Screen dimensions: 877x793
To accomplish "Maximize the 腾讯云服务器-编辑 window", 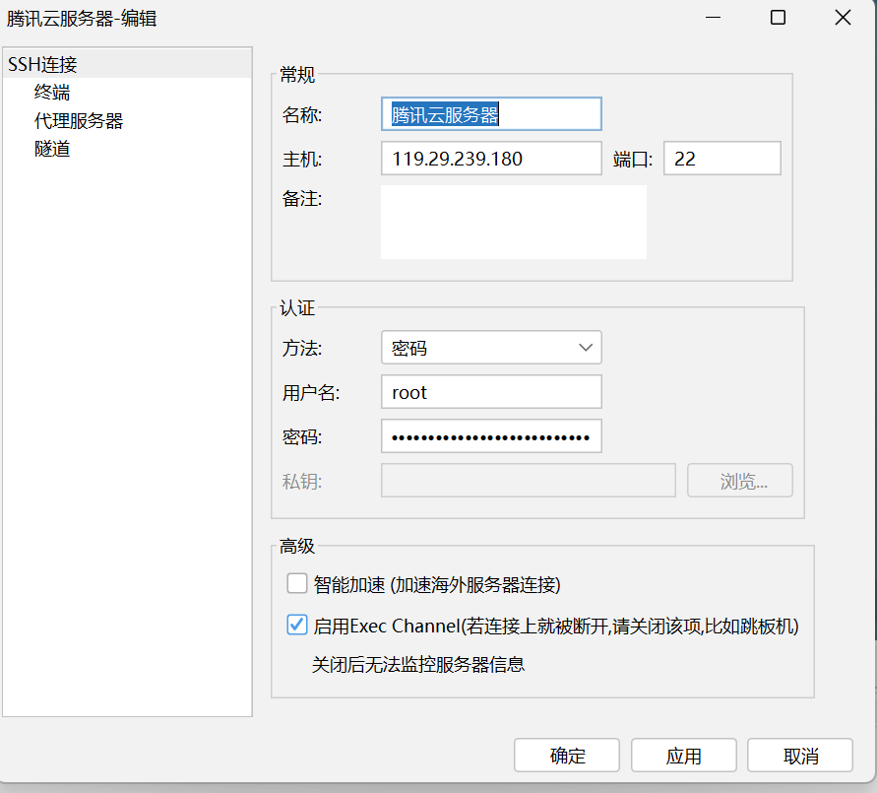I will (x=778, y=18).
